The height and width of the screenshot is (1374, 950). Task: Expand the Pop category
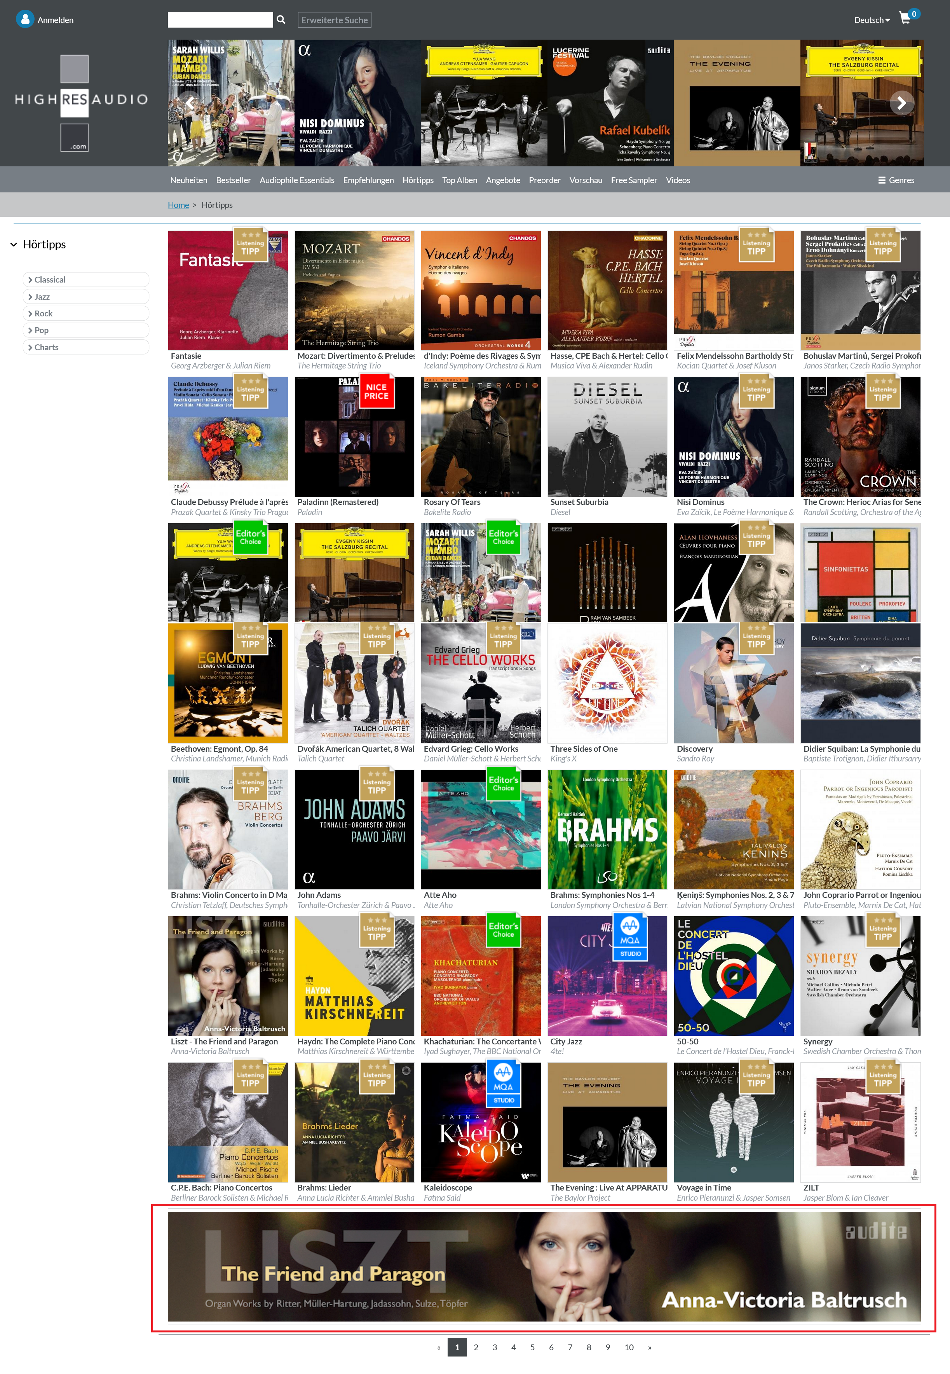coord(86,330)
